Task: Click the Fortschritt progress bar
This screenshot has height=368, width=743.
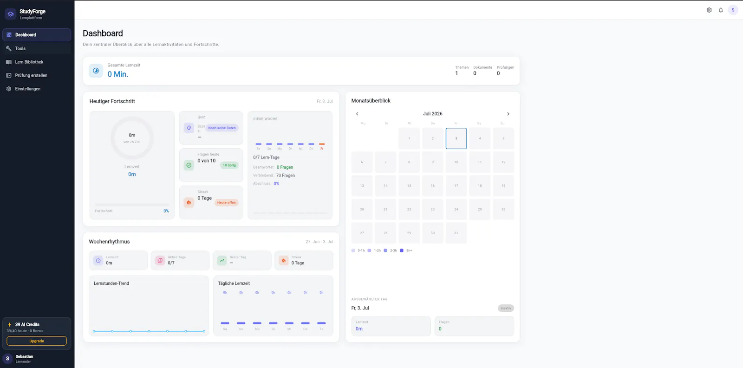Action: coord(132,204)
